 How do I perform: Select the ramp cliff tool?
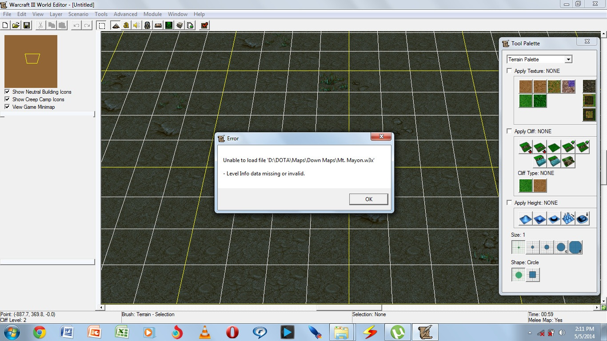pyautogui.click(x=568, y=161)
